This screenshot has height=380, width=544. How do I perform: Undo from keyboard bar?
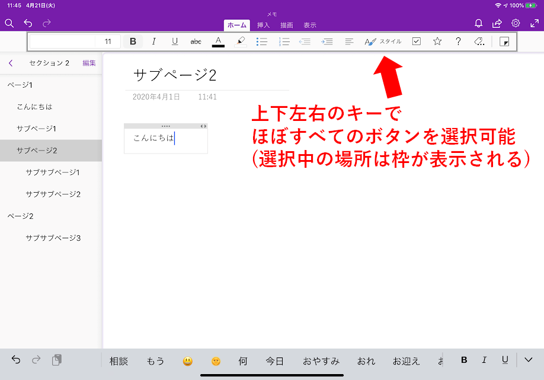tap(16, 360)
